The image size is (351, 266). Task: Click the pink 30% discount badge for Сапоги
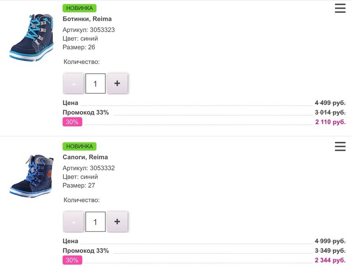[72, 260]
